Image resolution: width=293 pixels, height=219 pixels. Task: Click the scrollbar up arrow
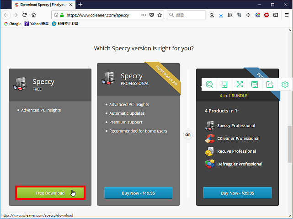pyautogui.click(x=290, y=30)
